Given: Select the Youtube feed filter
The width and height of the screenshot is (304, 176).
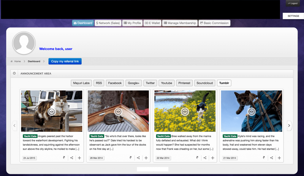Looking at the screenshot, I should (x=167, y=83).
